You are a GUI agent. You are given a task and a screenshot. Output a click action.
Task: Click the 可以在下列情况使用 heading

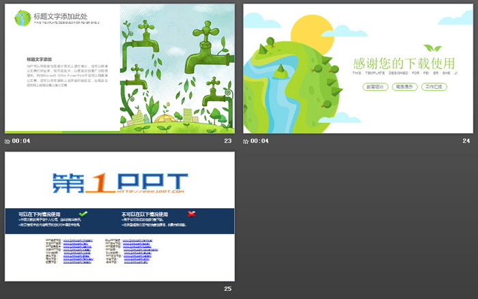[40, 214]
